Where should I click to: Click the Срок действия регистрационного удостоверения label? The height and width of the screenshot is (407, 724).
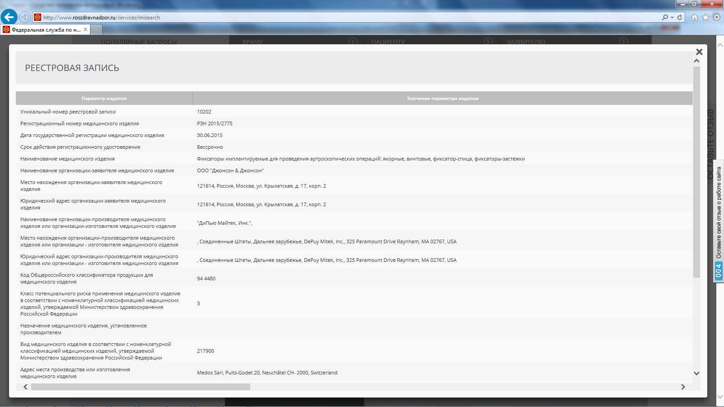80,147
